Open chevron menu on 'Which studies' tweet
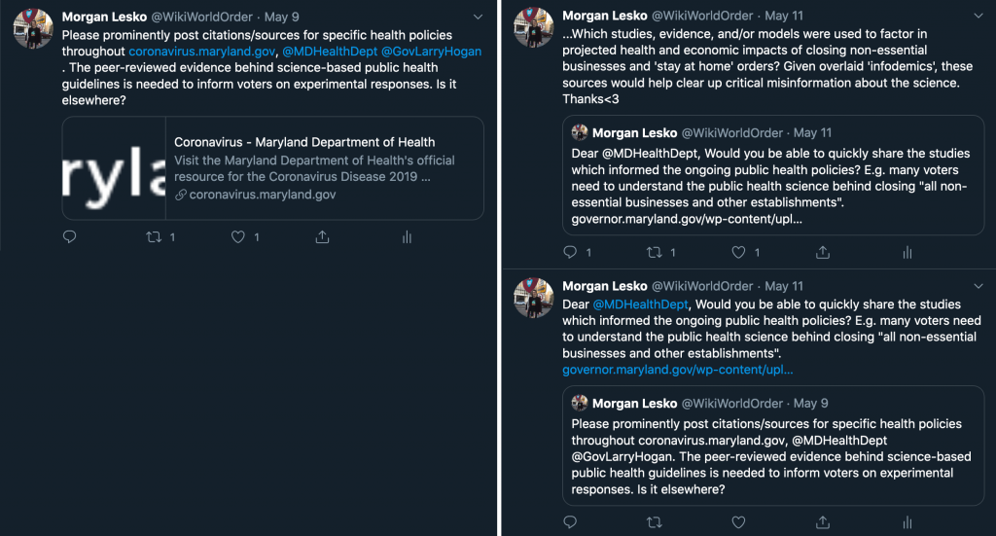 tap(978, 16)
